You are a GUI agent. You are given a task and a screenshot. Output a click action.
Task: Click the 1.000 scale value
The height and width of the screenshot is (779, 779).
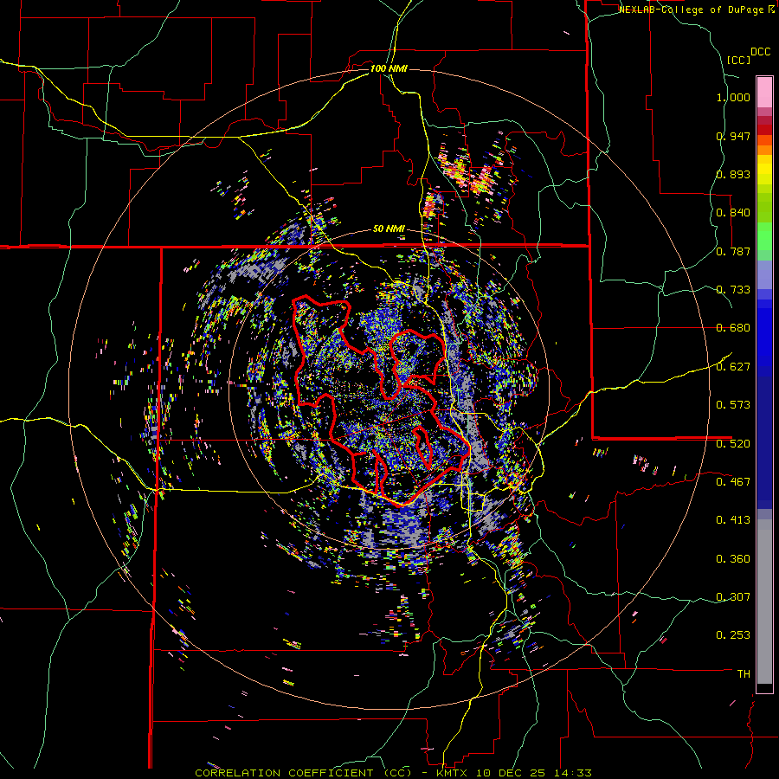733,98
